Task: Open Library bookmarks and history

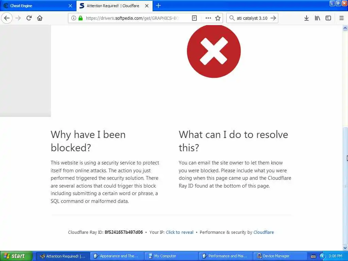Action: pos(317,18)
